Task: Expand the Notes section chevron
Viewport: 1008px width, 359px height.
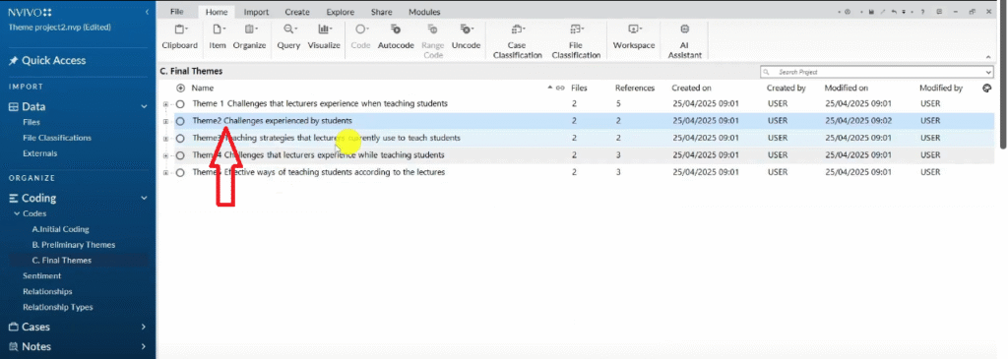Action: coord(144,347)
